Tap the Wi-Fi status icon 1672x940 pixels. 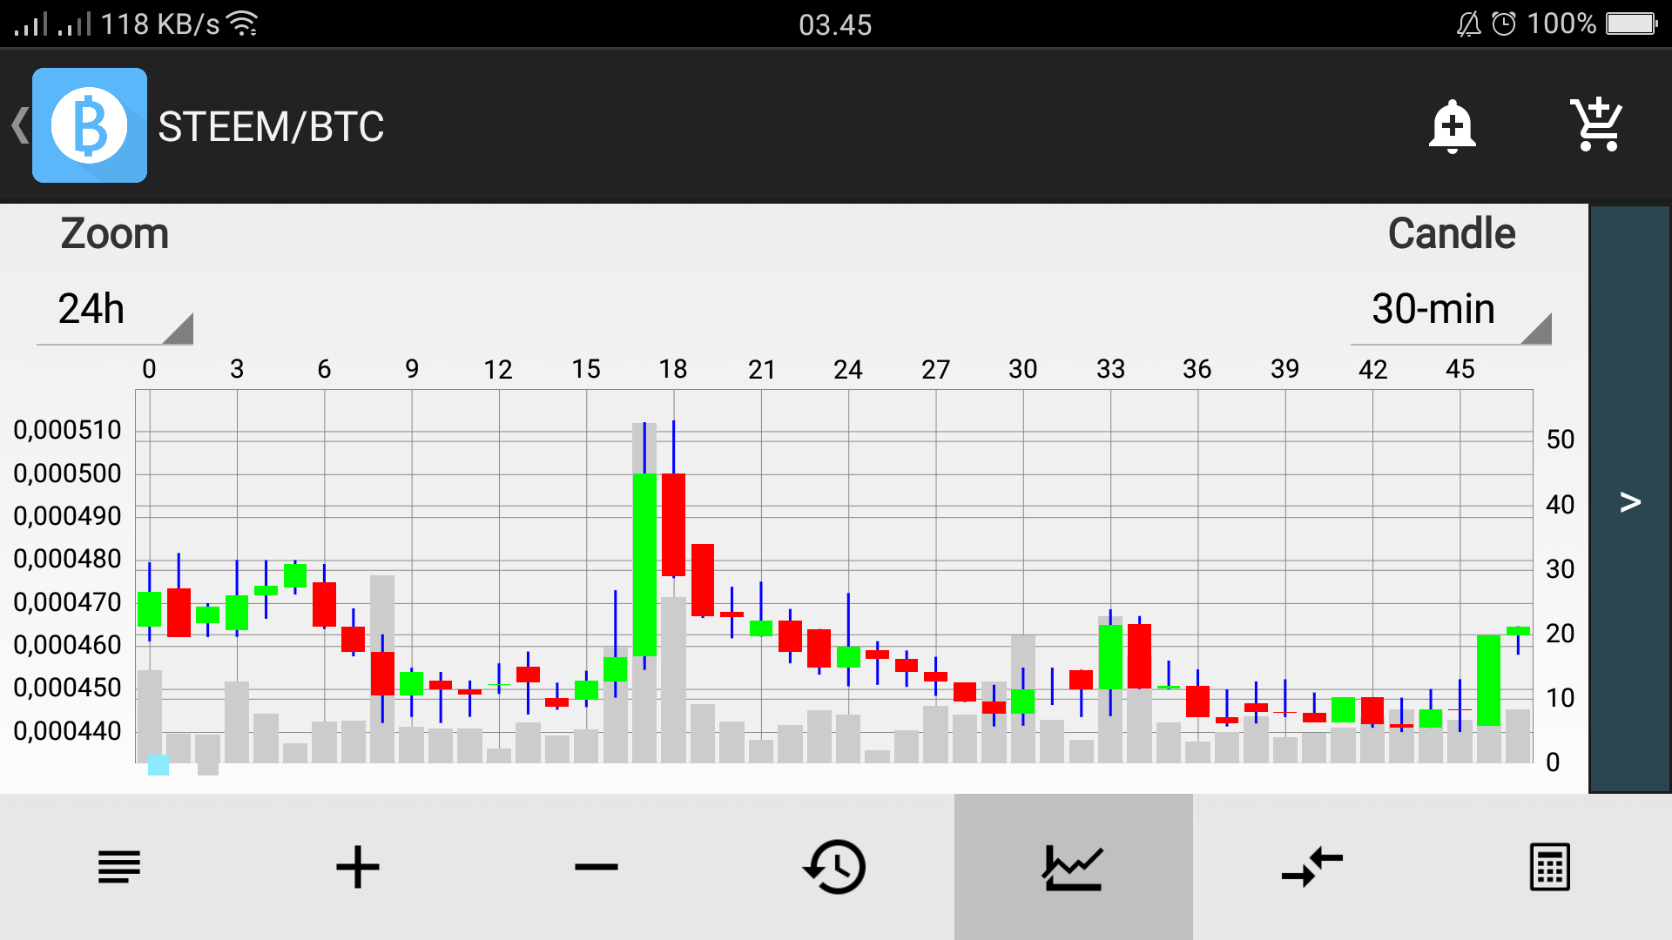[242, 23]
